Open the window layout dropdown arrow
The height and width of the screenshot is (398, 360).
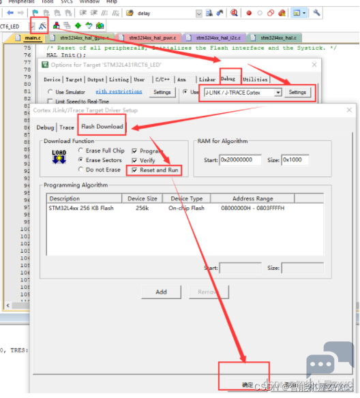pos(304,13)
